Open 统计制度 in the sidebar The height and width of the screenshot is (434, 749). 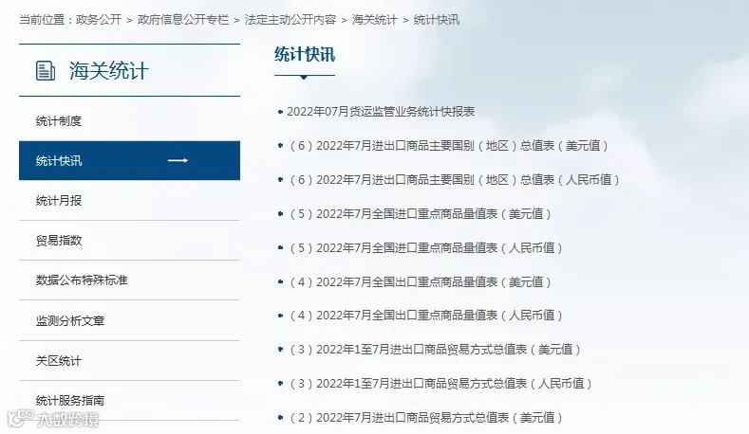pyautogui.click(x=59, y=121)
